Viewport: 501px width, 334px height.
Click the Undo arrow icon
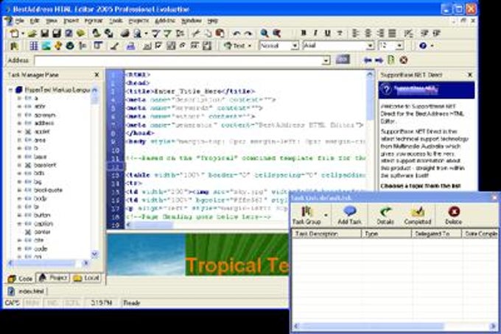pyautogui.click(x=237, y=33)
